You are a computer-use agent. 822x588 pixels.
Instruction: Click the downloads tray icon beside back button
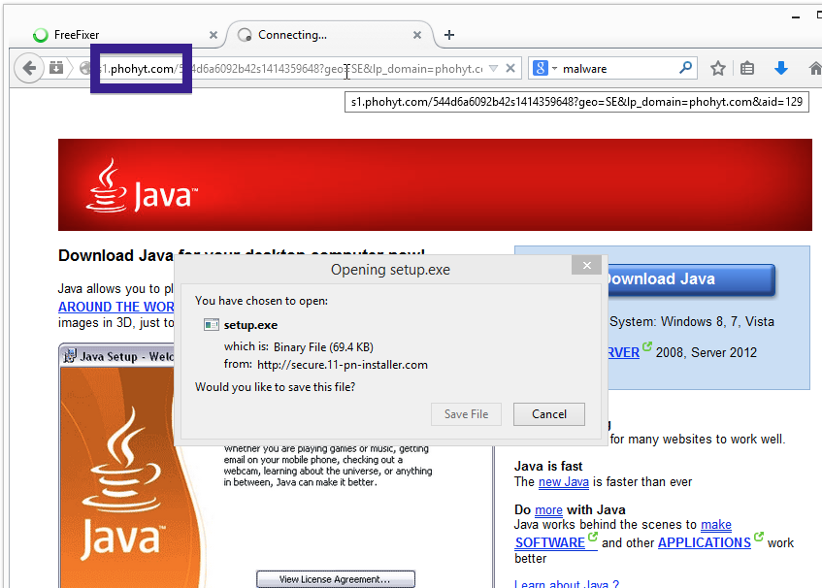click(x=56, y=68)
